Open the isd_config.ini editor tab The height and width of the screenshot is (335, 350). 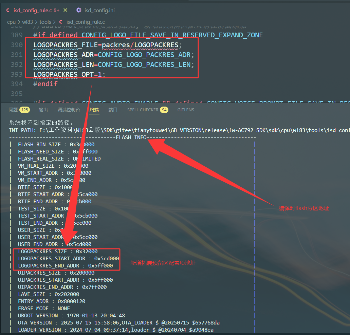click(x=95, y=10)
